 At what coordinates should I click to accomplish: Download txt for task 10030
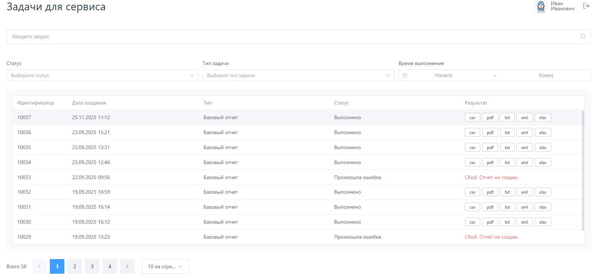point(507,222)
